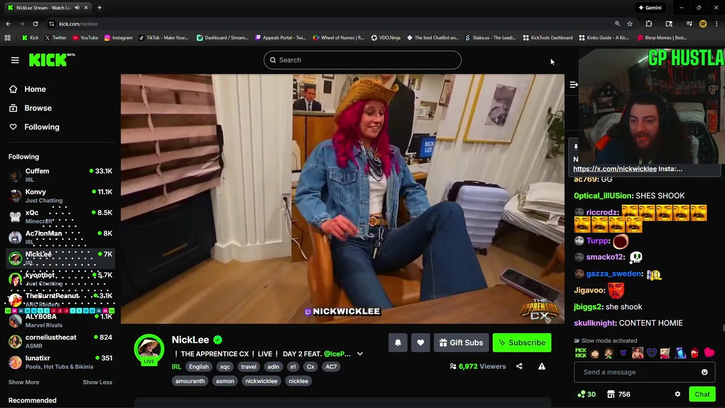The height and width of the screenshot is (408, 725).
Task: Open the Twitter bookmark
Action: point(55,38)
